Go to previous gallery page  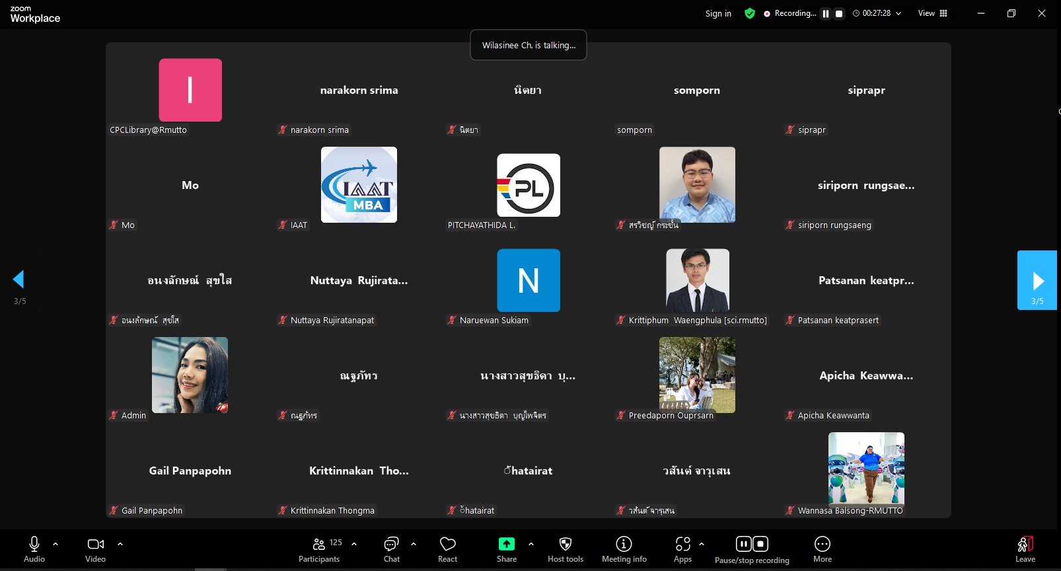coord(19,280)
